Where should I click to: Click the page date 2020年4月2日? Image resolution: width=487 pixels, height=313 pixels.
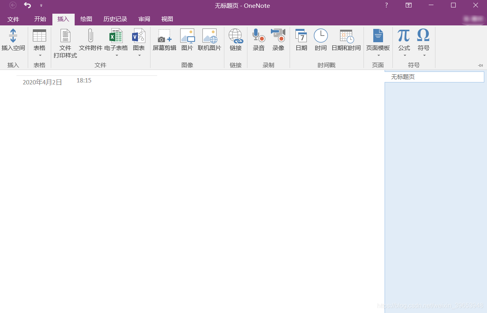tap(42, 82)
